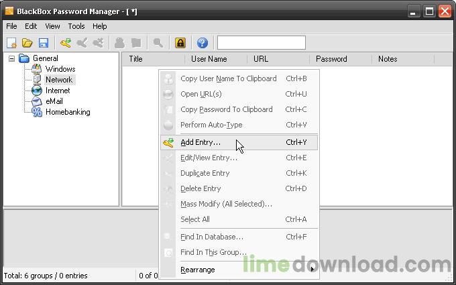Click the BlackBox app icon in the title bar
This screenshot has width=456, height=285.
pyautogui.click(x=9, y=11)
